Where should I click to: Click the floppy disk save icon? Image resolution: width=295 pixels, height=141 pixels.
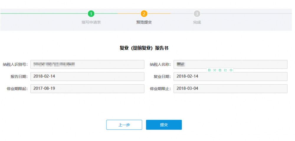tap(220, 70)
